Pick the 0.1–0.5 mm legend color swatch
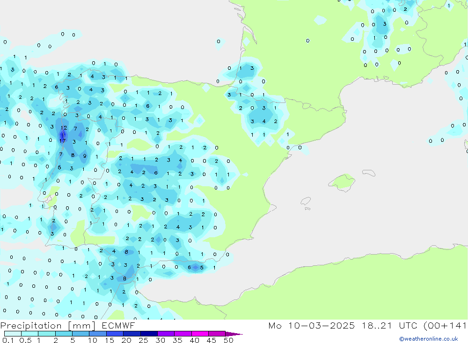 tap(13, 334)
